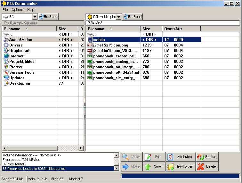242x183 pixels.
Task: Click the log box scroll up arrow
Action: tap(117, 155)
